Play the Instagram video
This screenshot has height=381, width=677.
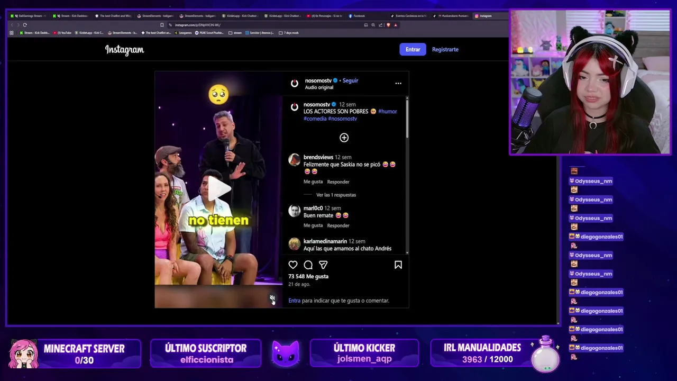(x=218, y=189)
